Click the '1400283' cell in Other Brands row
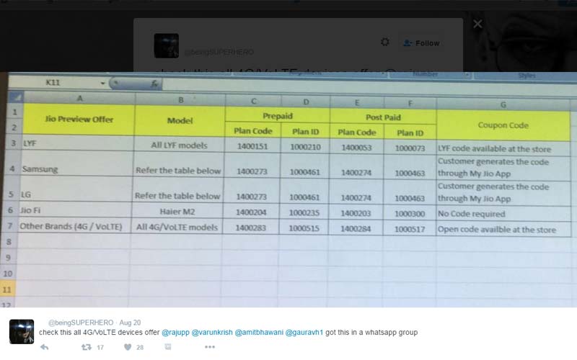 point(250,228)
